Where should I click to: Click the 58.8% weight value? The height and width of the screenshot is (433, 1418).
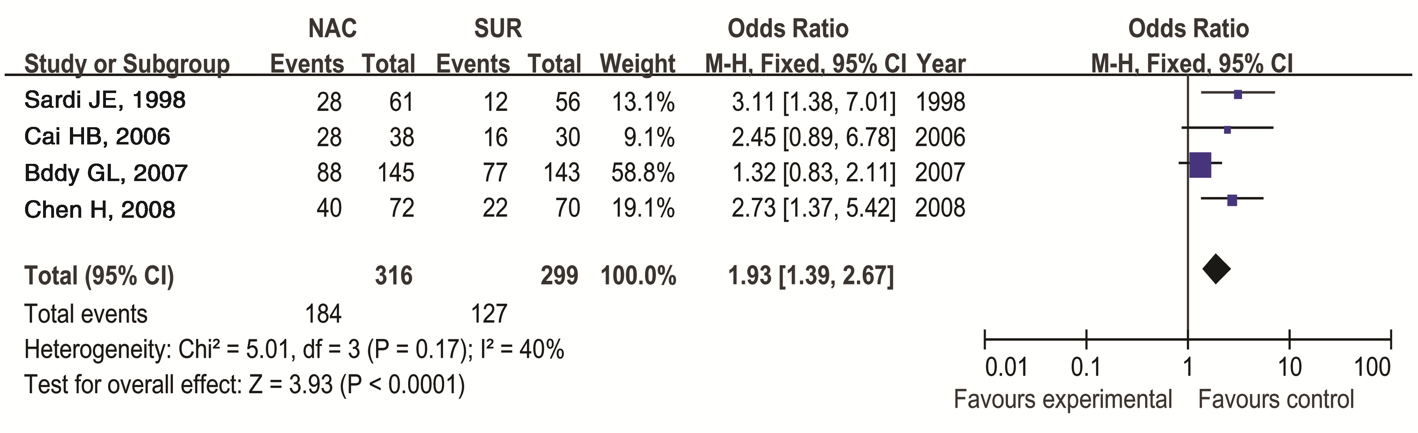coord(643,173)
